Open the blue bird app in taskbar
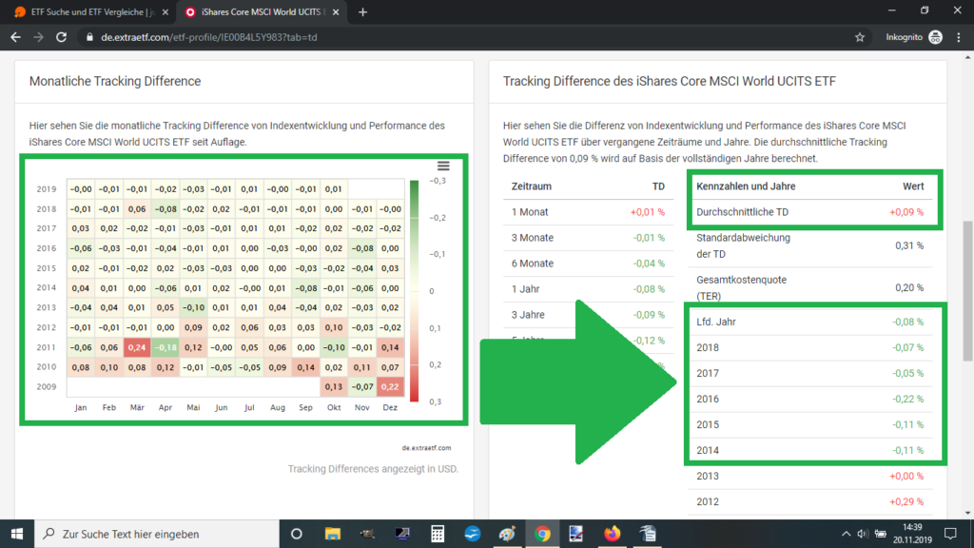Image resolution: width=974 pixels, height=548 pixels. pyautogui.click(x=472, y=534)
